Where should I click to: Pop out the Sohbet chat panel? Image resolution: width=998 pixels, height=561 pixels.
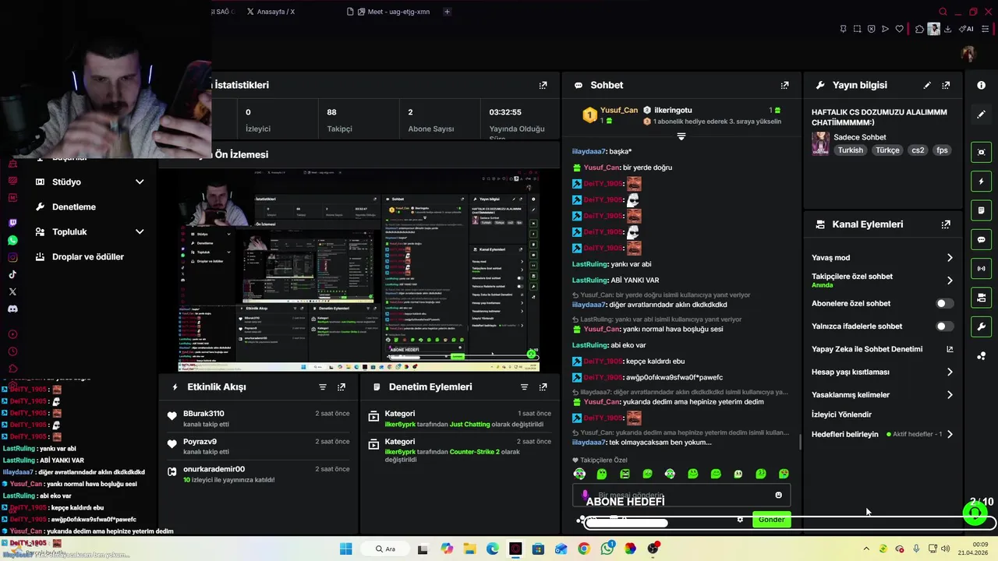pos(784,85)
